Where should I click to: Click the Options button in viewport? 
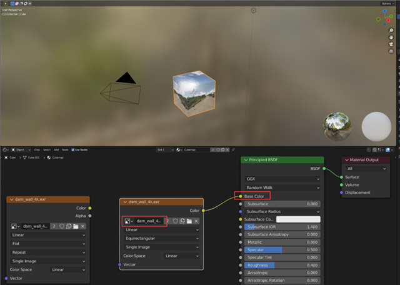coord(387,4)
